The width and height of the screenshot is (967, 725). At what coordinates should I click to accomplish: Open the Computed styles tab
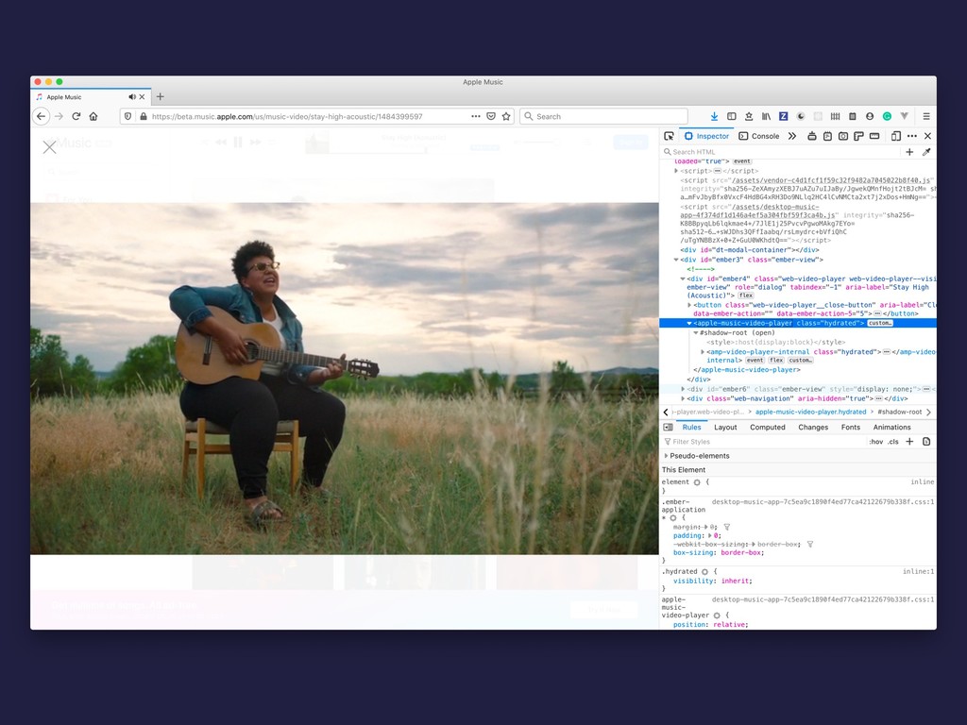[767, 428]
